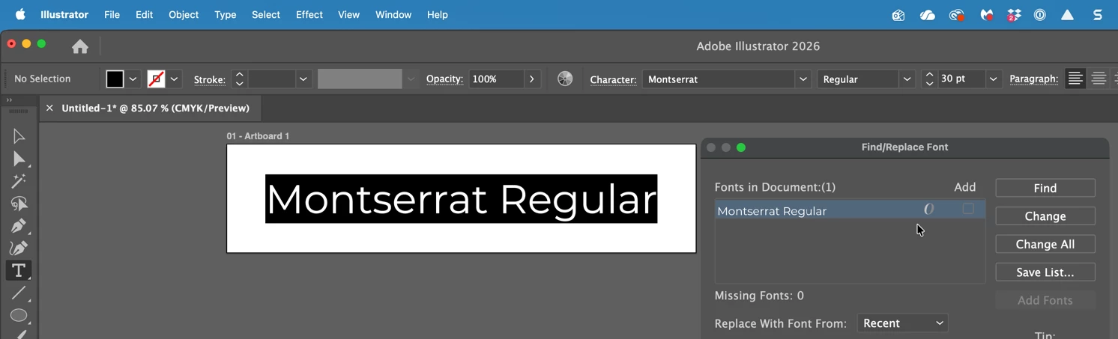Adjust the font size stepper arrows

(929, 79)
